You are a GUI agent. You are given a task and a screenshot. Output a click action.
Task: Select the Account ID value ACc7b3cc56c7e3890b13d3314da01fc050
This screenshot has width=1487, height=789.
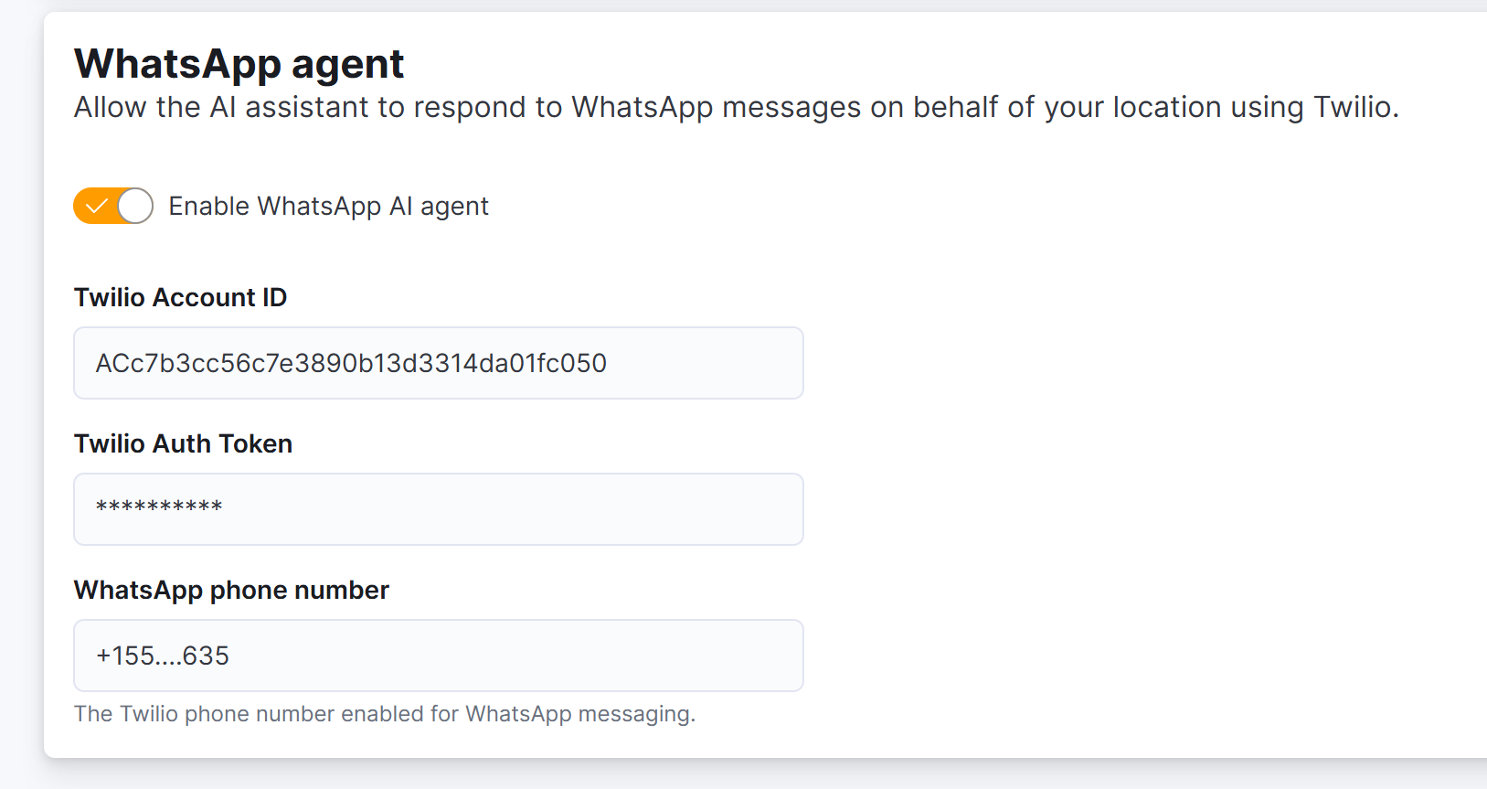click(x=350, y=363)
